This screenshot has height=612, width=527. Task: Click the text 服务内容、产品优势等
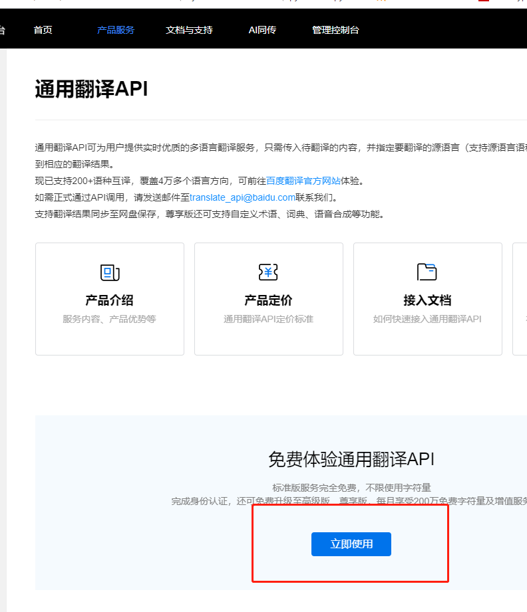click(x=110, y=319)
